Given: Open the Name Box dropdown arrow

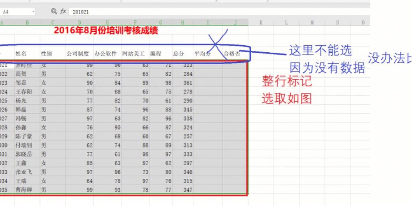Looking at the screenshot, I should click(33, 12).
